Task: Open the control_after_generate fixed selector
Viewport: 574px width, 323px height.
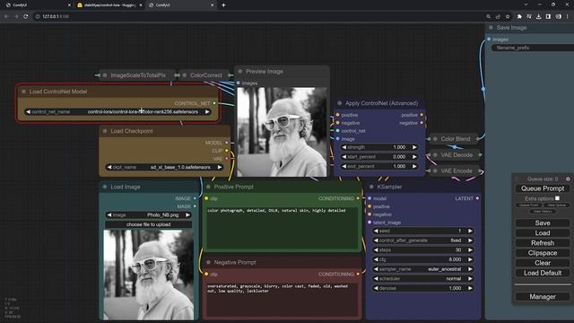Action: click(x=422, y=240)
